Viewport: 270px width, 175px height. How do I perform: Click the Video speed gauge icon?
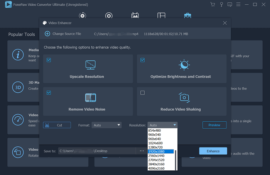pyautogui.click(x=18, y=120)
